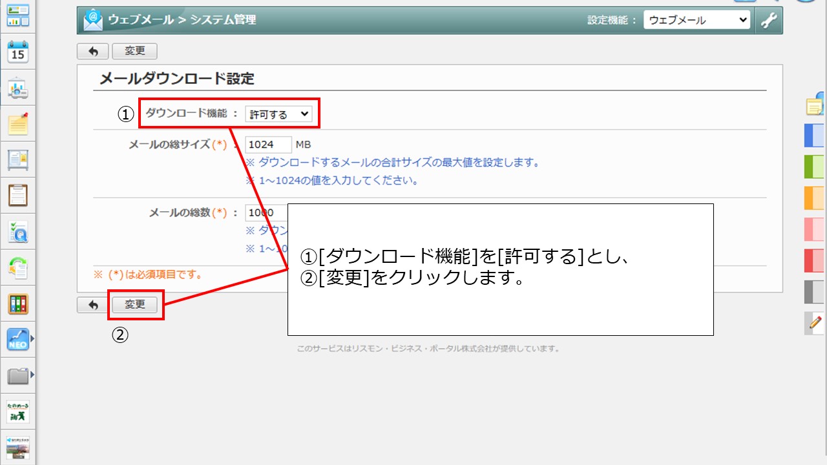Open the binders cabinet icon in sidebar
827x465 pixels.
pyautogui.click(x=17, y=304)
